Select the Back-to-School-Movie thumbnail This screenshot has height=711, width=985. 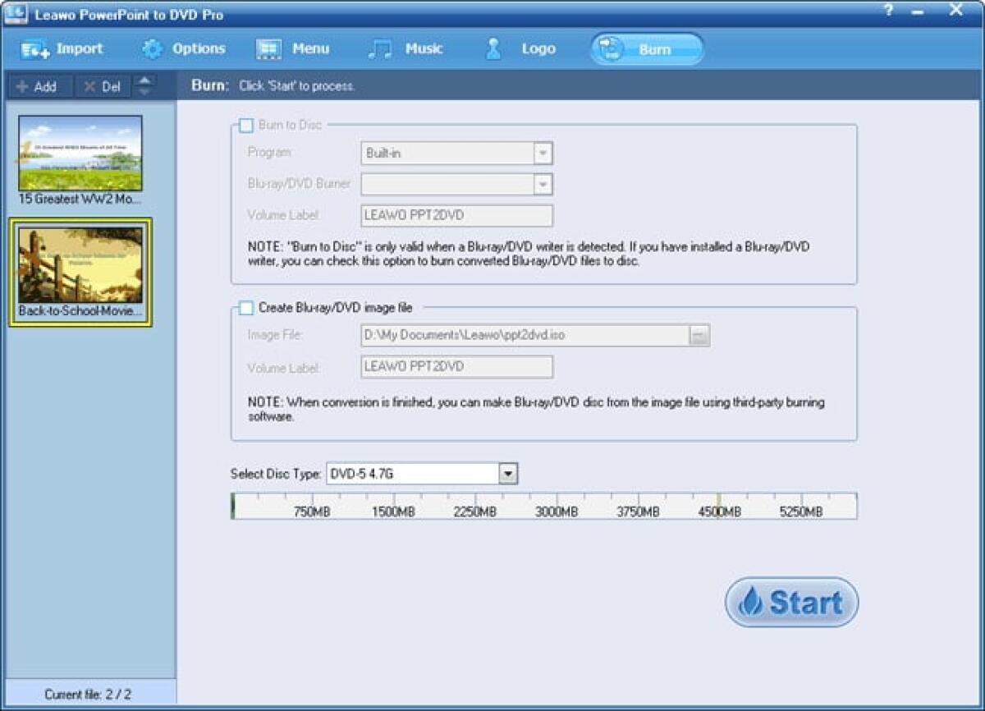point(79,272)
